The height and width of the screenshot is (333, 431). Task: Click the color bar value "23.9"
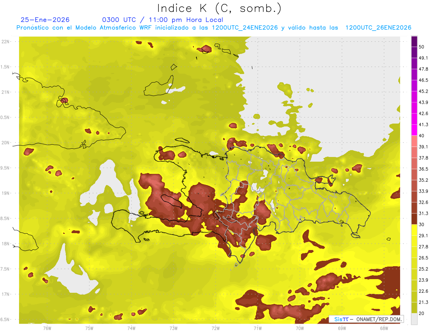click(423, 280)
